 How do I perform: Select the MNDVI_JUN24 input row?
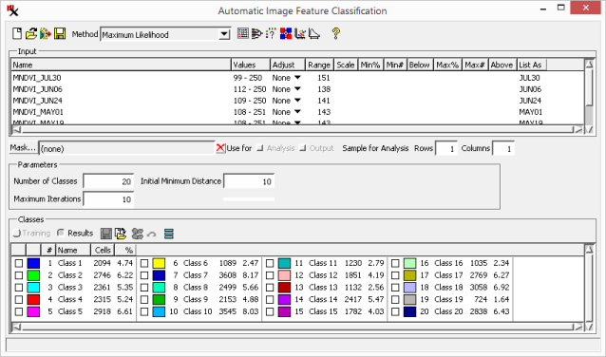tap(297, 101)
